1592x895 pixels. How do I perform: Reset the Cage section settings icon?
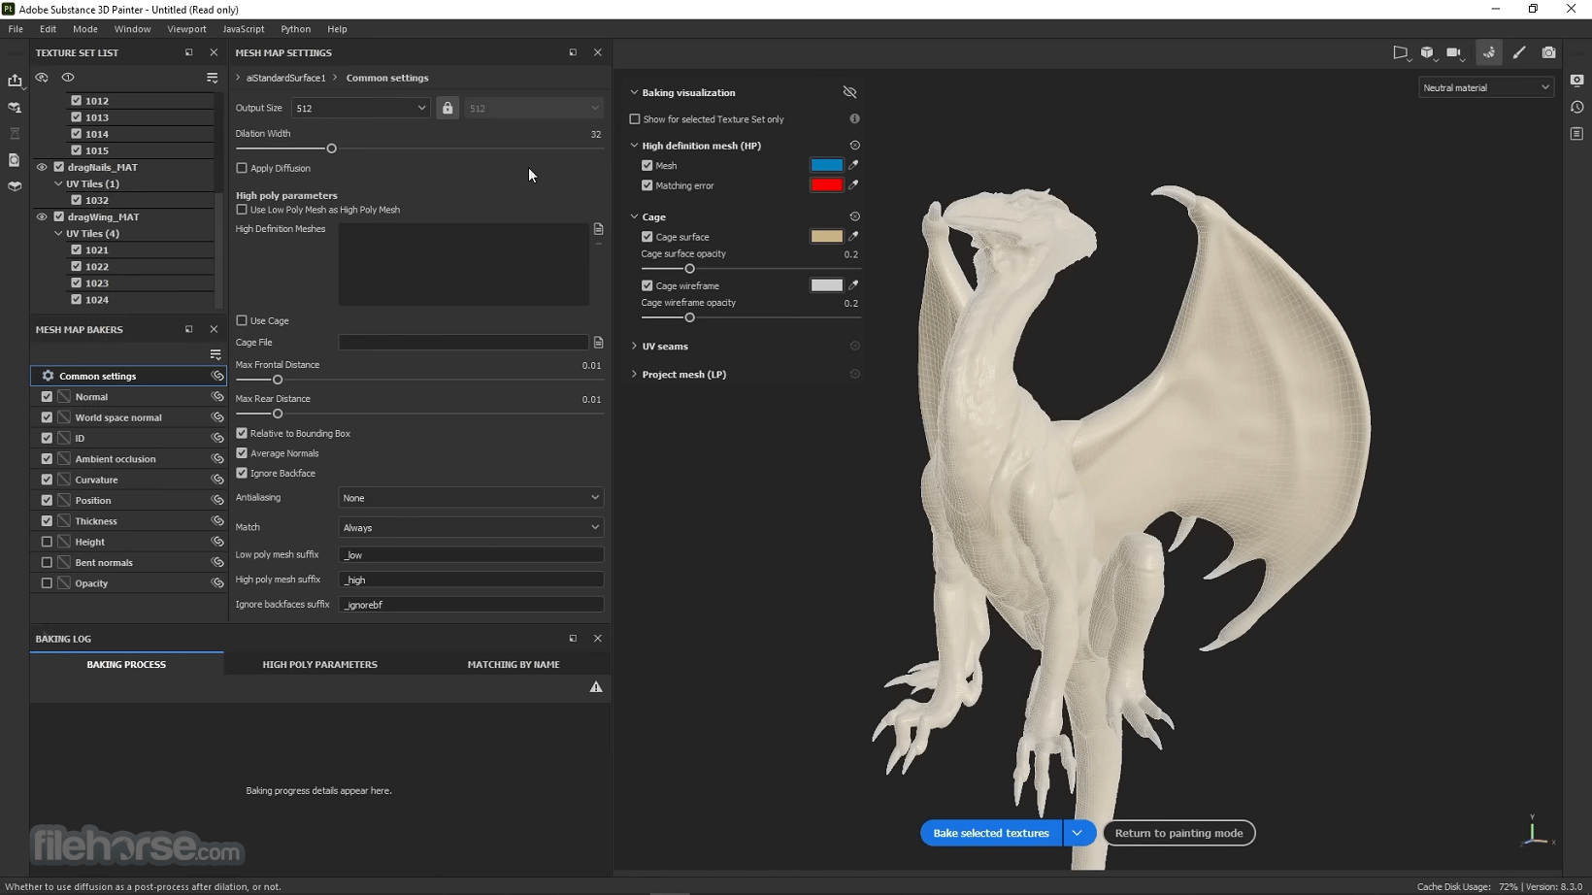(x=854, y=216)
